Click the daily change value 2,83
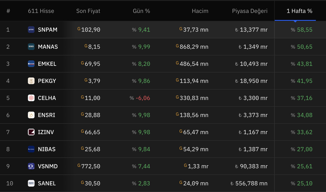The height and width of the screenshot is (192, 326). point(144,183)
